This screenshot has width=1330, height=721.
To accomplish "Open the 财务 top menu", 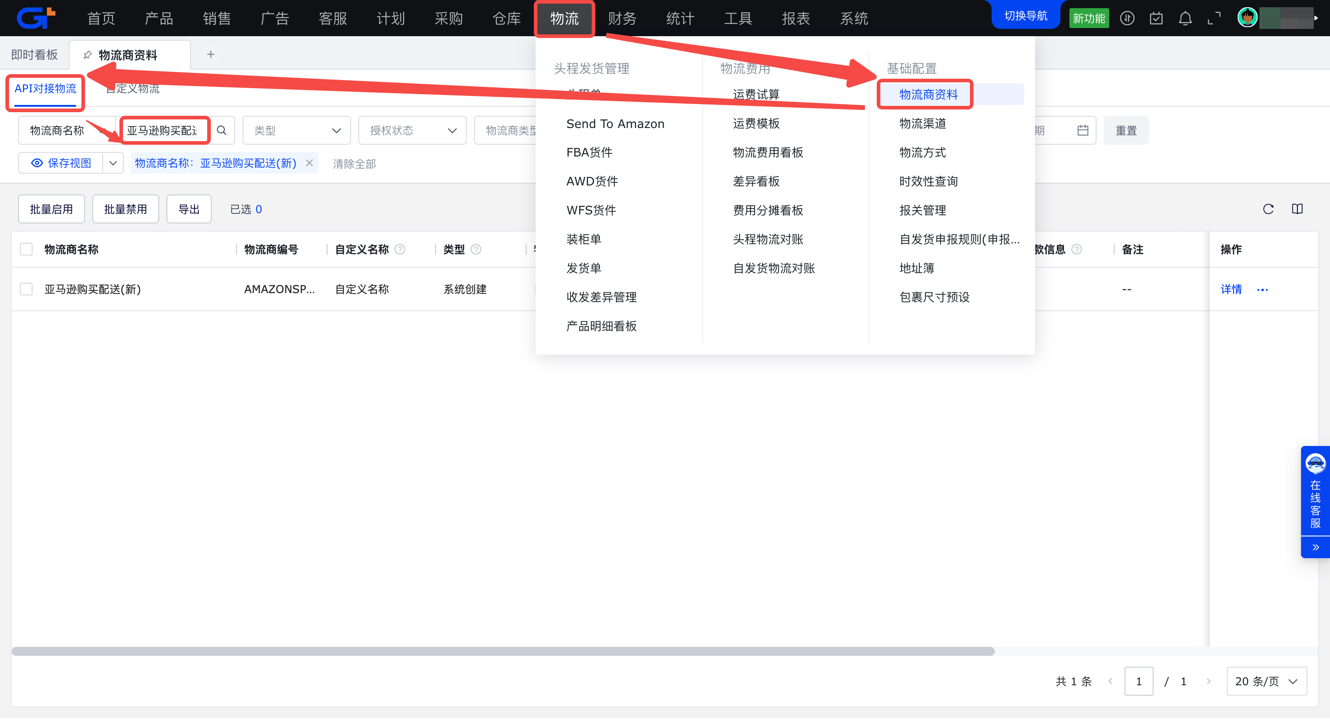I will click(x=622, y=19).
